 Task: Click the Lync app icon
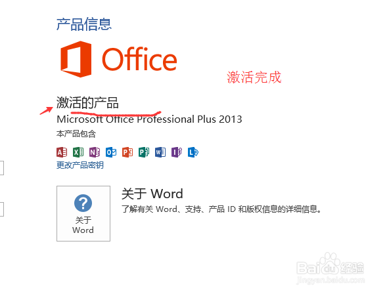coord(193,152)
